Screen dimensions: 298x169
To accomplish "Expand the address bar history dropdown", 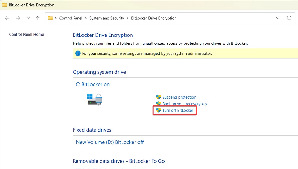I will [x=278, y=18].
